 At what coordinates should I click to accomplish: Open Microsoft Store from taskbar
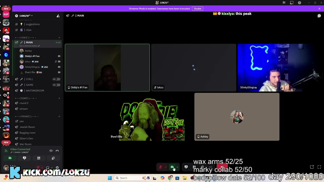[x=177, y=178]
